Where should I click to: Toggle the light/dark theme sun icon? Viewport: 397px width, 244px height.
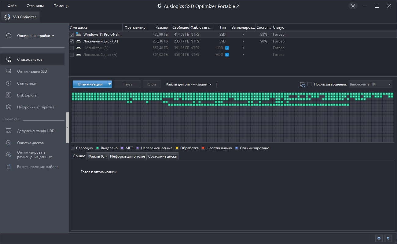pos(353,6)
